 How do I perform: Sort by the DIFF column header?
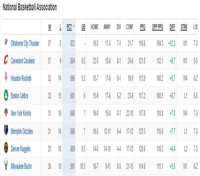172,27
